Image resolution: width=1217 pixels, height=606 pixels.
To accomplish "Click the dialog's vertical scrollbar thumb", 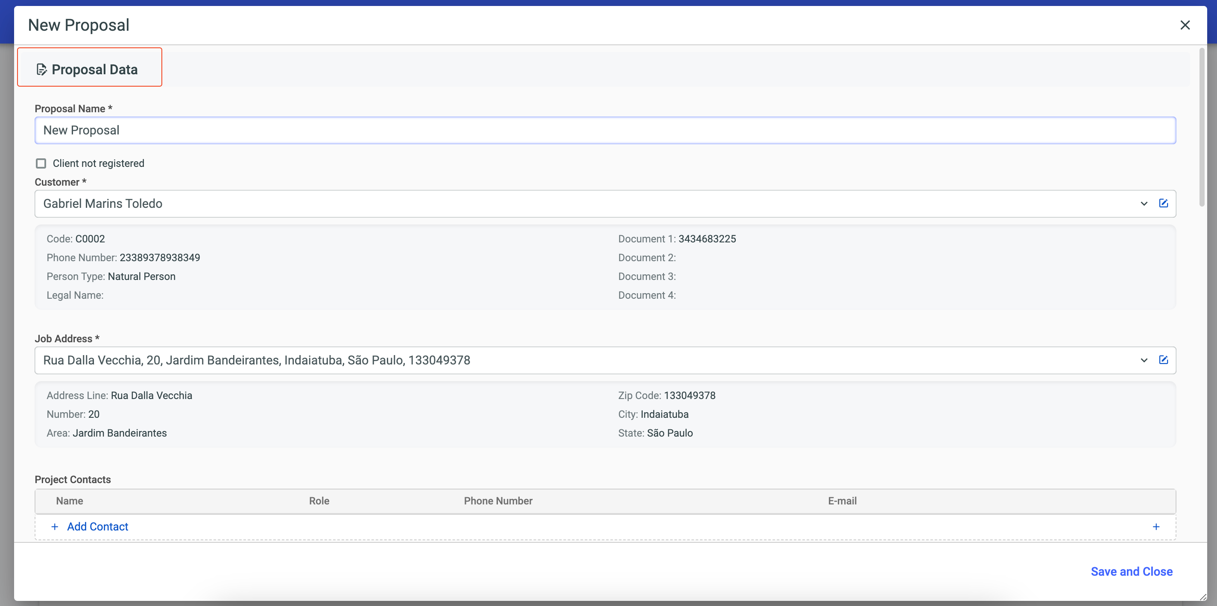I will (x=1201, y=128).
